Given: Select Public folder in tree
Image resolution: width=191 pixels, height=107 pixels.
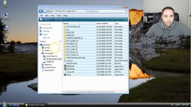Looking at the screenshot, I should tap(47, 51).
